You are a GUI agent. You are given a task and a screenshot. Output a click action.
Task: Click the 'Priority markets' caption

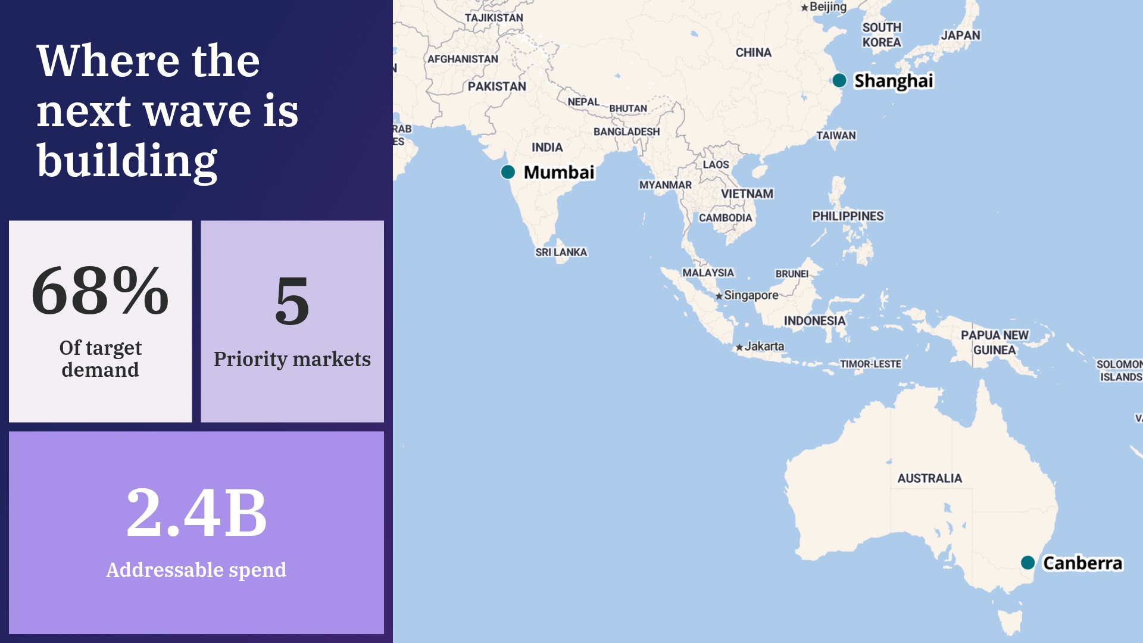coord(292,360)
